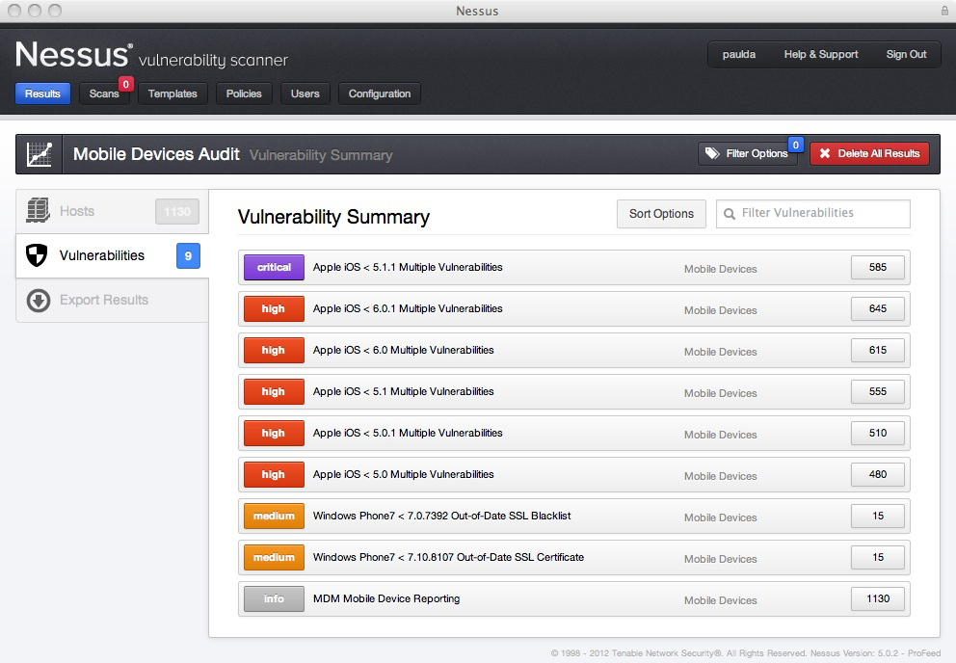The height and width of the screenshot is (663, 956).
Task: Click the medium badge for SSL Blacklist
Action: [x=274, y=516]
